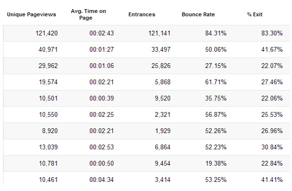Click the % Exit column header
Image resolution: width=292 pixels, height=191 pixels.
(255, 14)
